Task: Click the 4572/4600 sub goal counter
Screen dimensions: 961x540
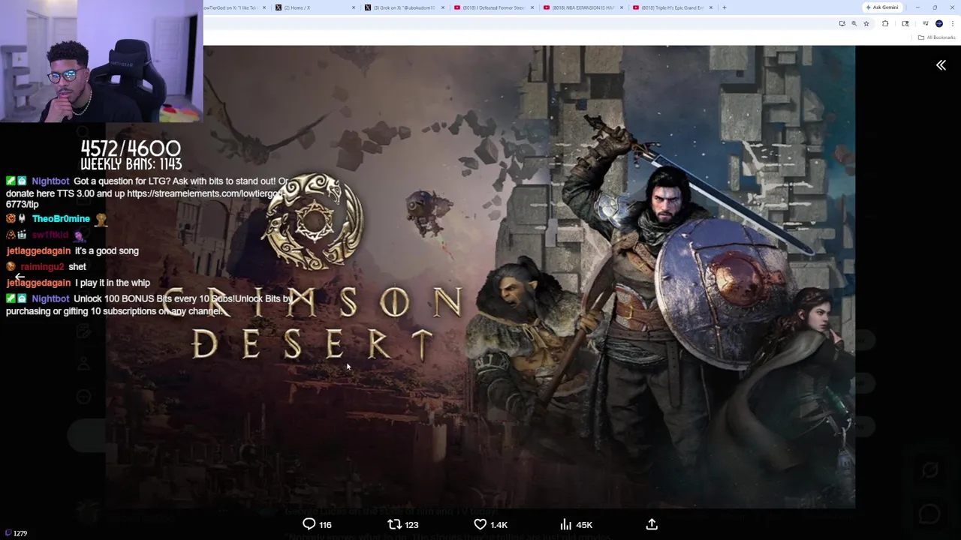Action: click(131, 148)
